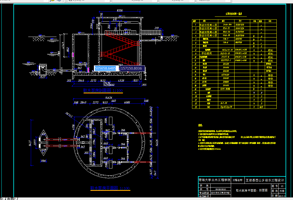Select the 说明 notes heading
Viewport: 293px width, 200px height.
[200, 125]
